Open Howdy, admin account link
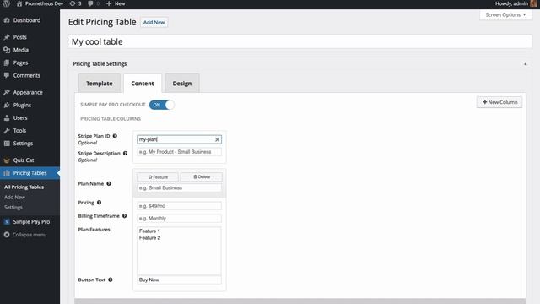The height and width of the screenshot is (304, 540). (511, 3)
